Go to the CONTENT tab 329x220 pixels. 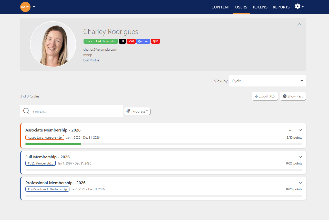[221, 7]
